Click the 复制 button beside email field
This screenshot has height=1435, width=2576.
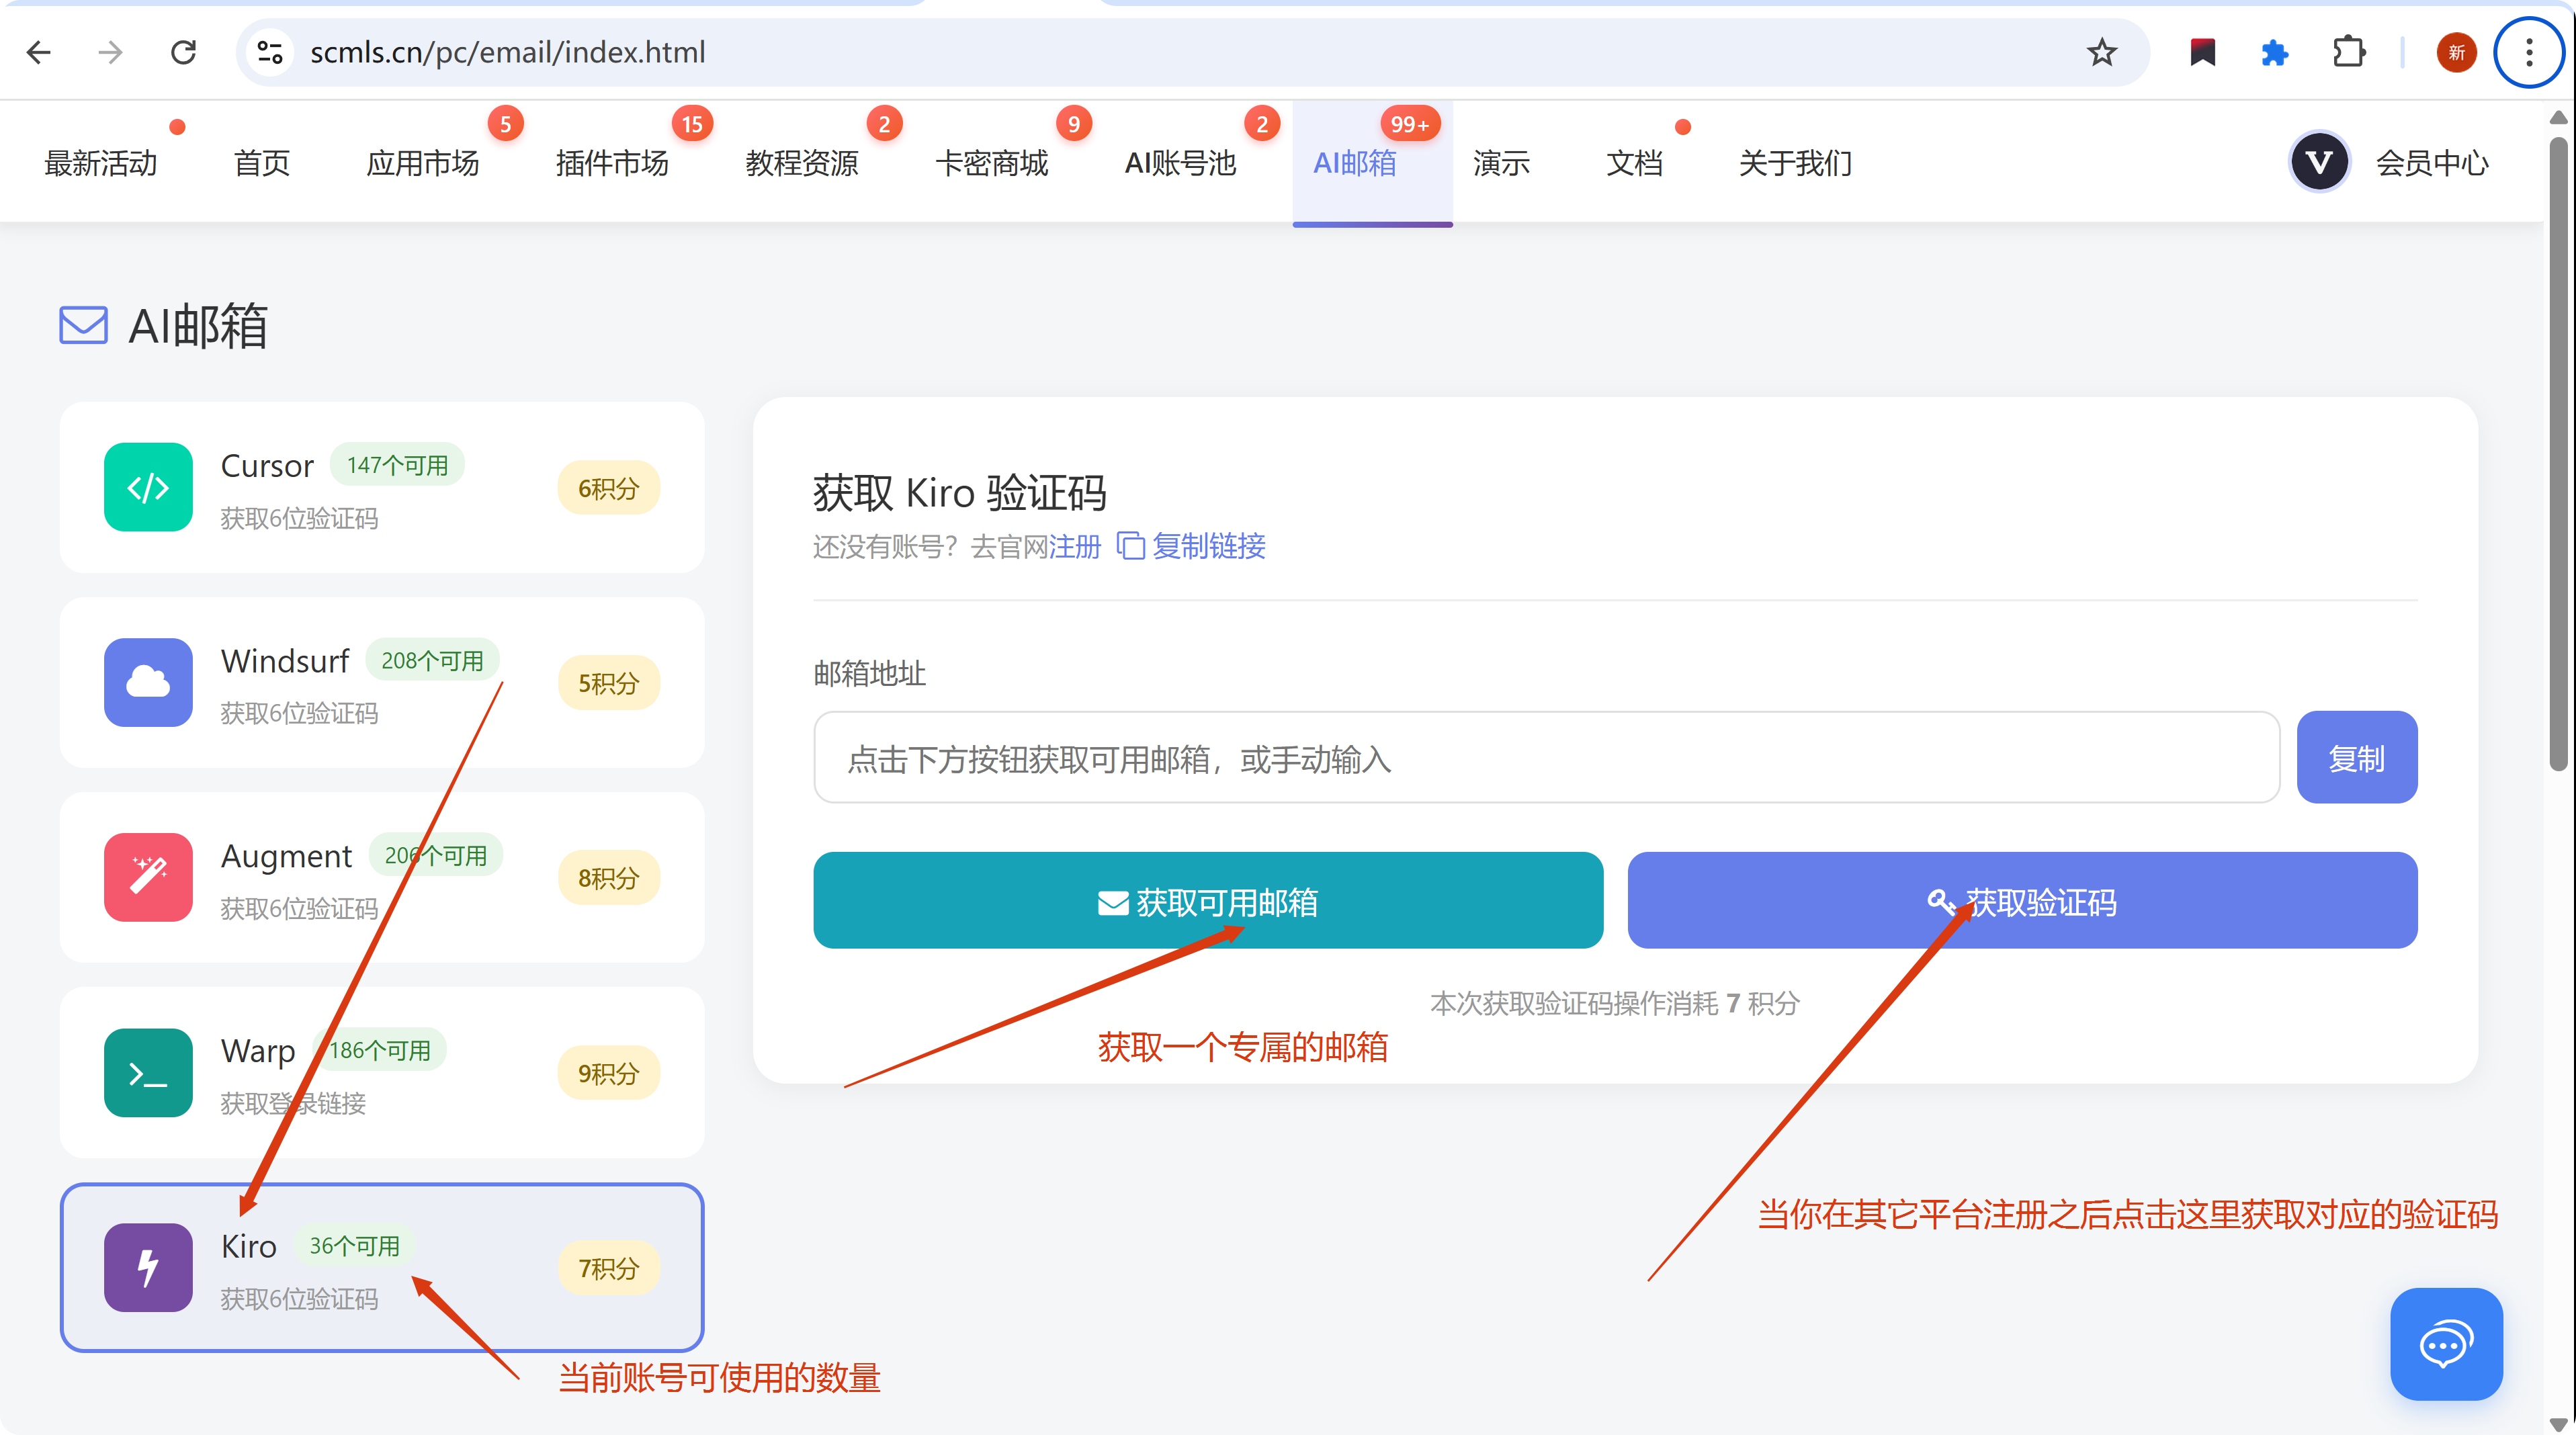tap(2356, 758)
